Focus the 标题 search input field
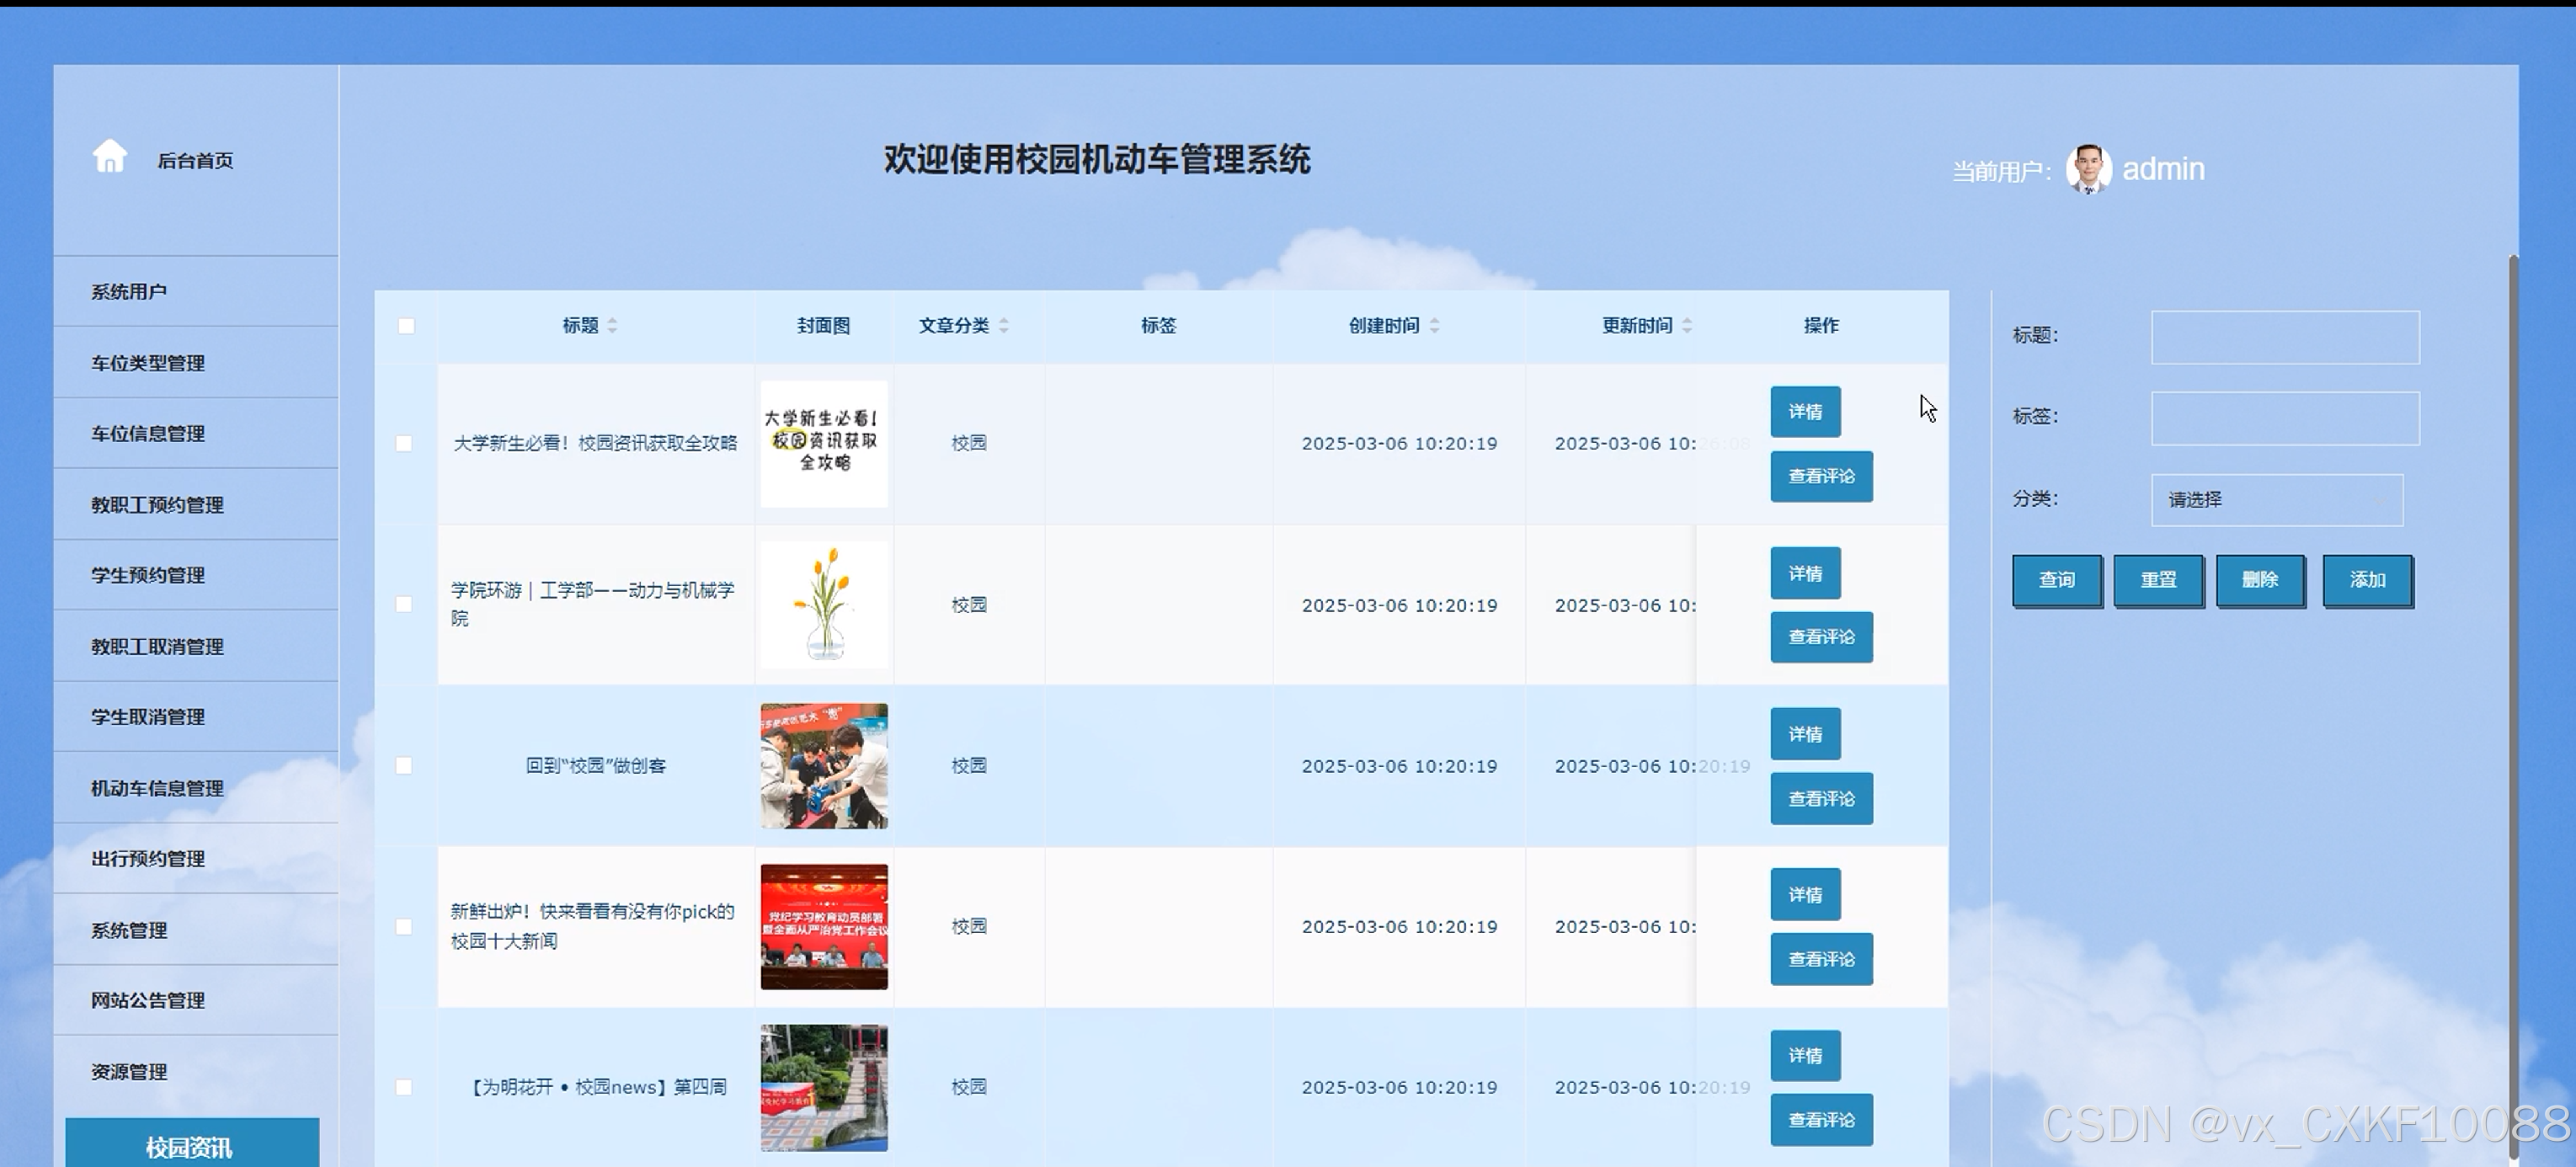 [x=2285, y=338]
